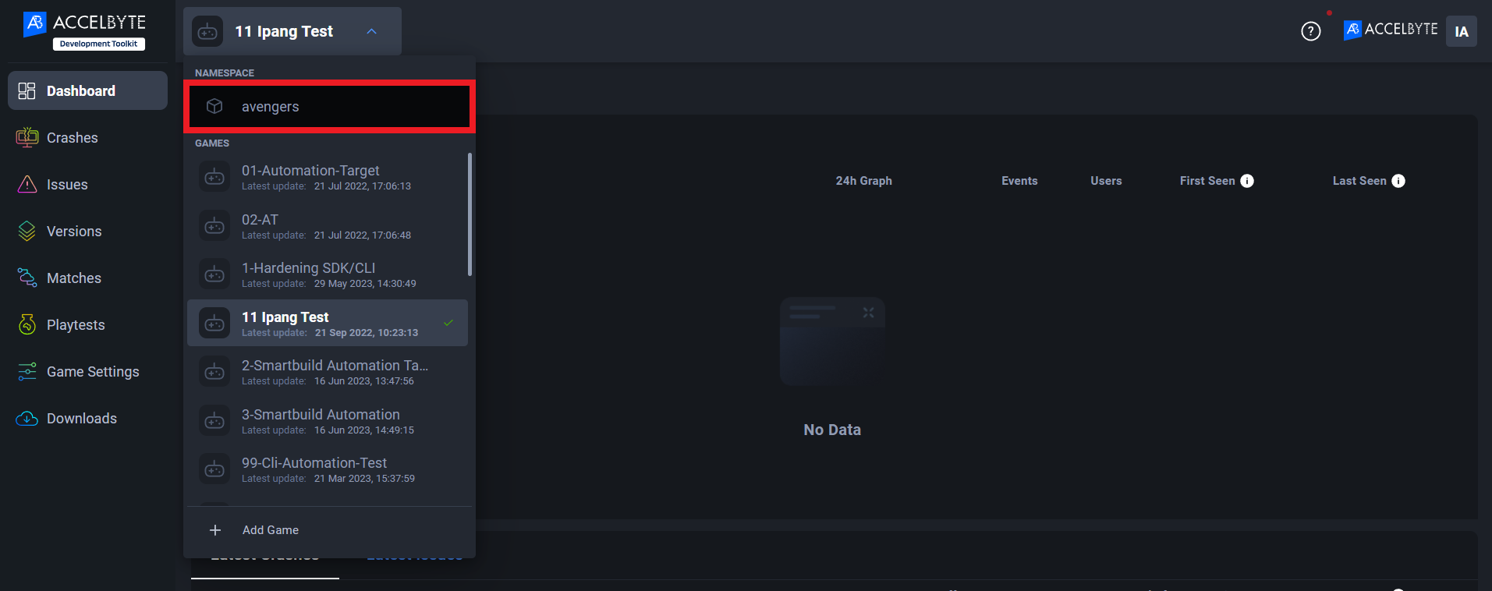This screenshot has height=591, width=1492.
Task: Click gamepad icon of 02-AT
Action: (214, 226)
